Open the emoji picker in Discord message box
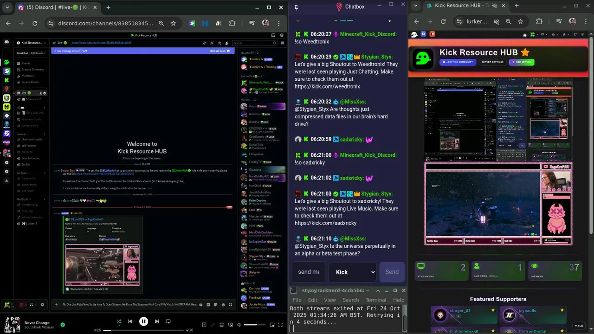Viewport: 594px width, 334px height. coord(223,305)
